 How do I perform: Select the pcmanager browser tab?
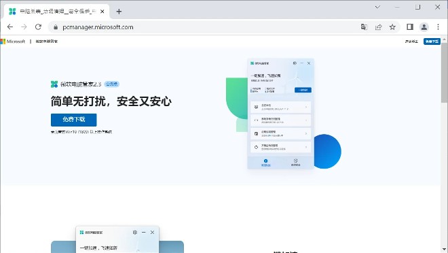click(x=56, y=12)
